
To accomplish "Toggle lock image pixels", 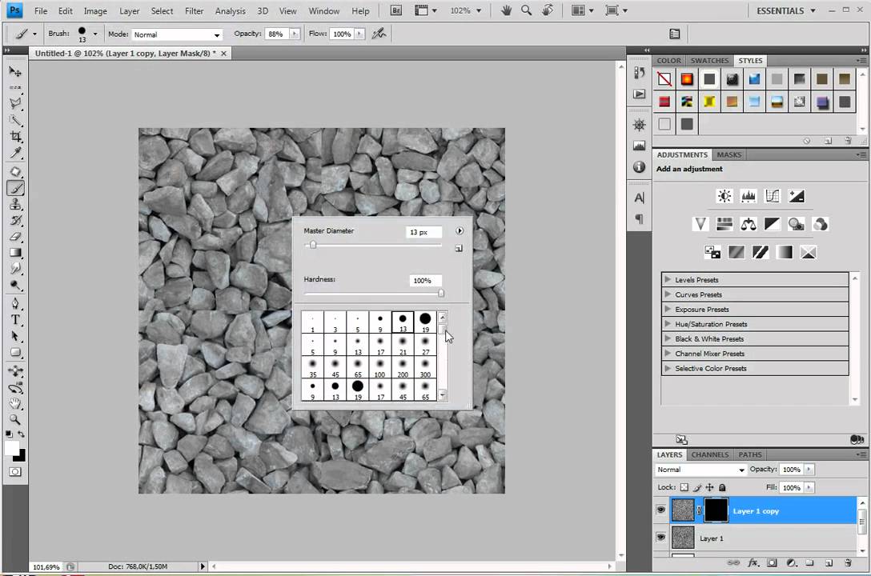I will 697,487.
